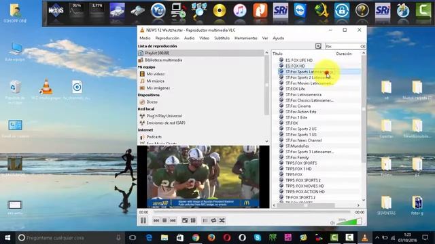Clear the playlist search field
Image resolution: width=435 pixels, height=244 pixels.
[363, 46]
